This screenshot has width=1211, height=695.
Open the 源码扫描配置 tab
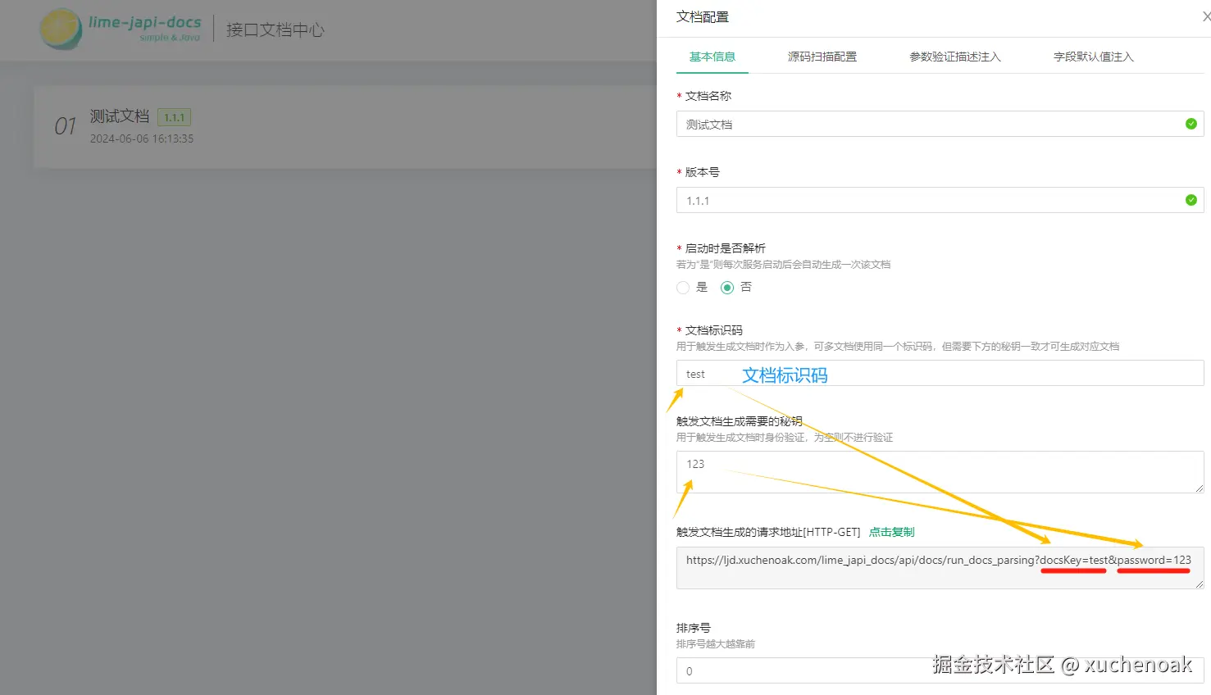tap(822, 57)
